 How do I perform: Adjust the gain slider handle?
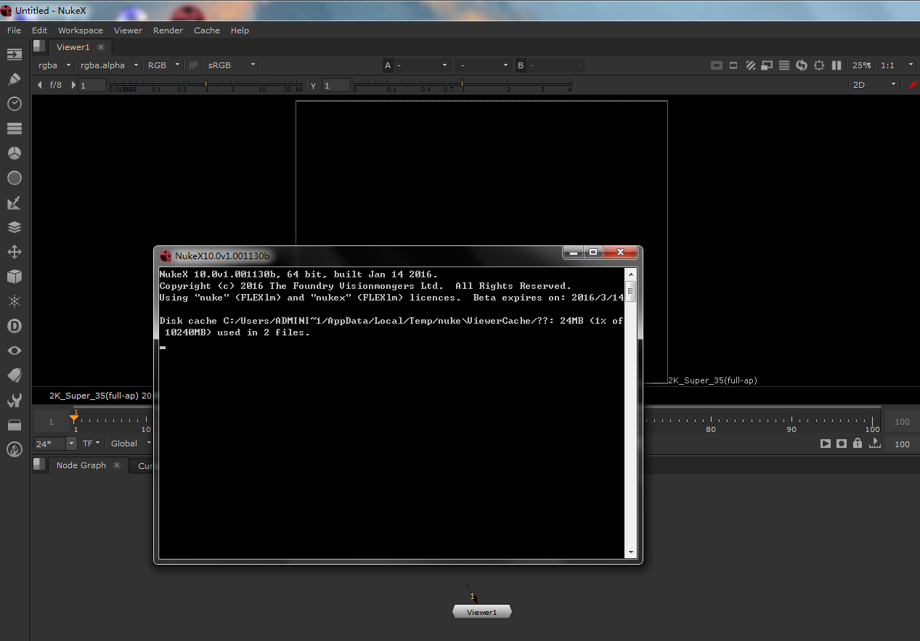click(206, 85)
